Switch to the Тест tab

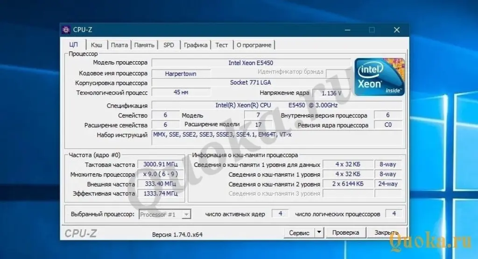pos(222,45)
